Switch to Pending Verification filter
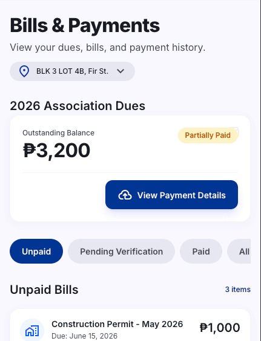The height and width of the screenshot is (341, 261). [121, 251]
